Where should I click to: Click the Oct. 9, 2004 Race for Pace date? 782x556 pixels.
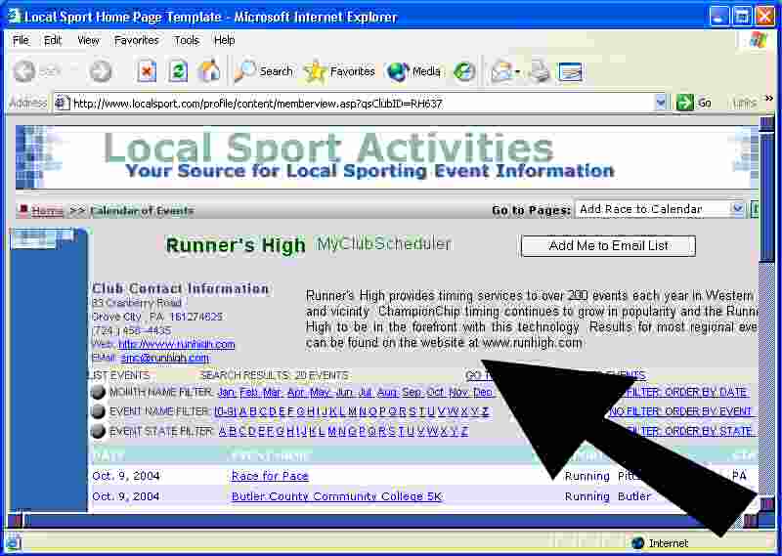pos(126,476)
